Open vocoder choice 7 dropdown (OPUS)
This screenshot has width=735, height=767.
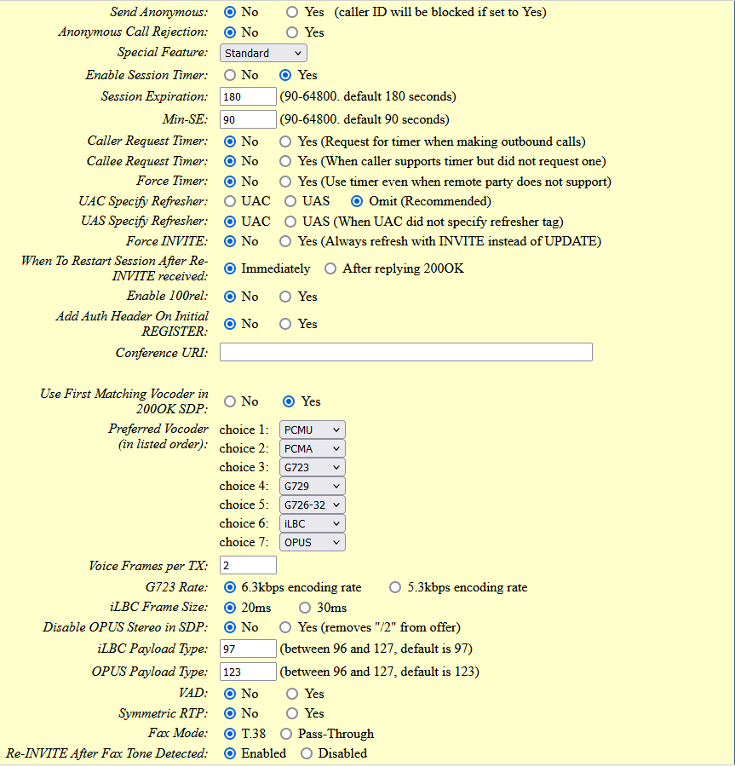[313, 542]
